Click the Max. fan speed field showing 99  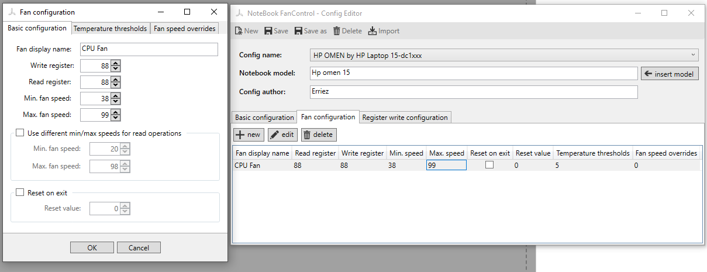point(95,115)
